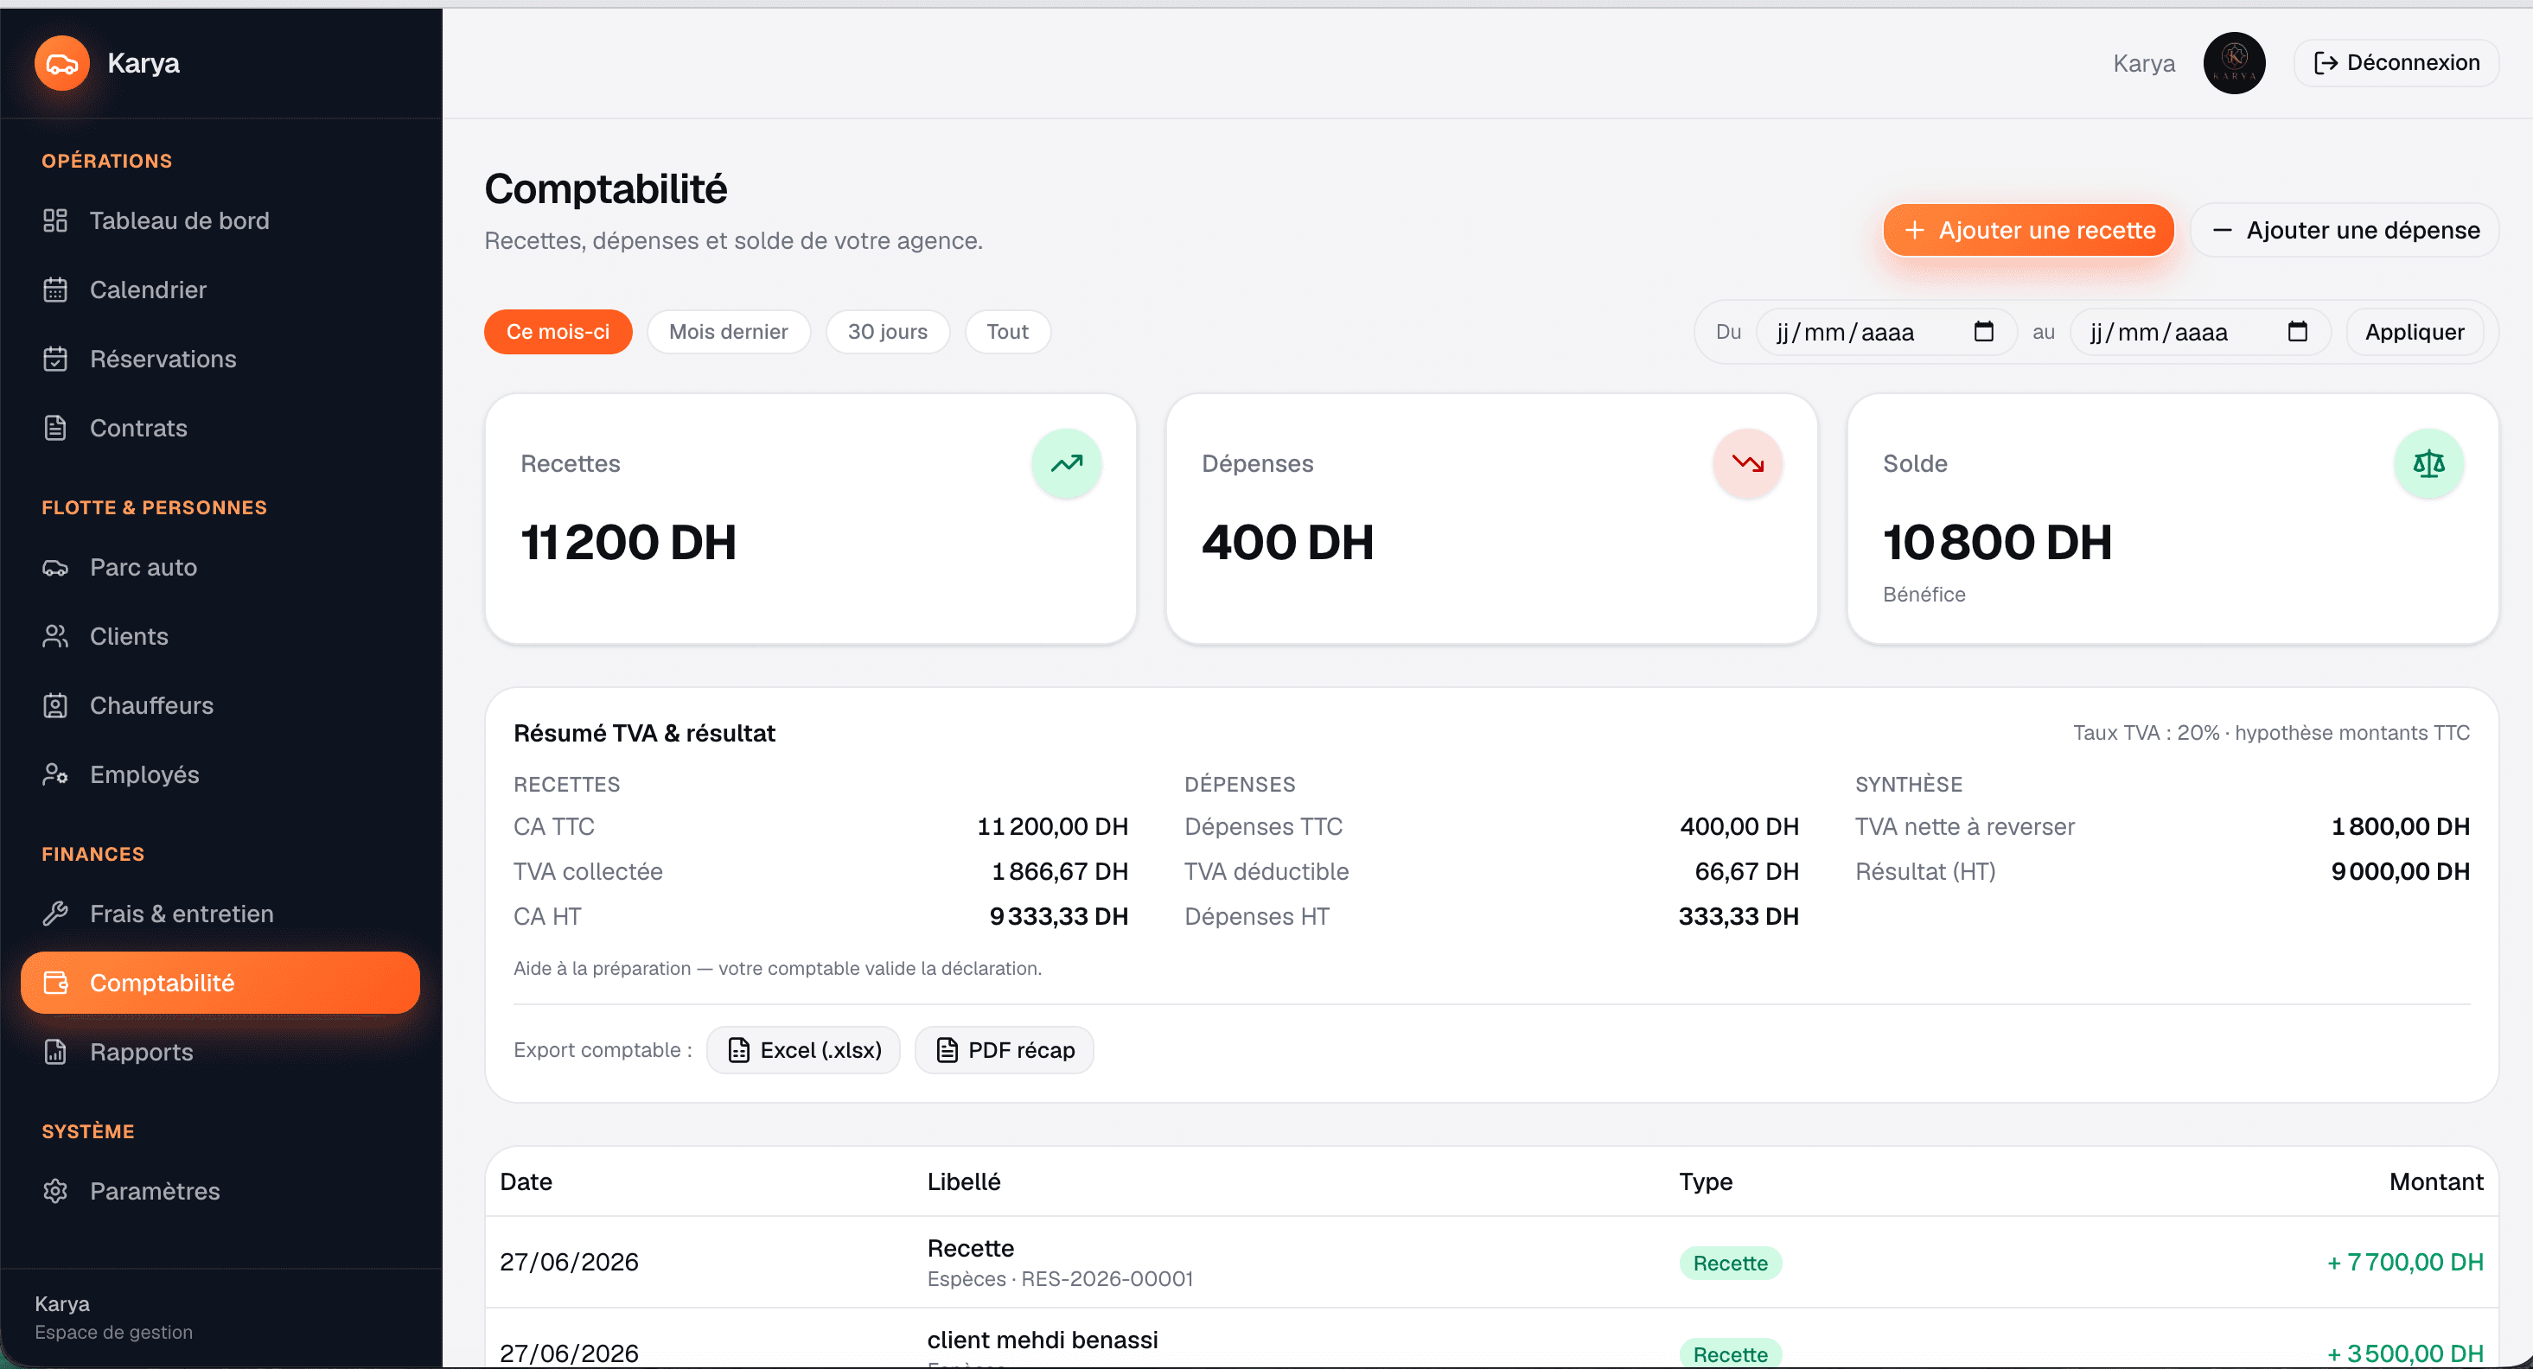
Task: Select the Ce mois-ci period filter
Action: (558, 332)
